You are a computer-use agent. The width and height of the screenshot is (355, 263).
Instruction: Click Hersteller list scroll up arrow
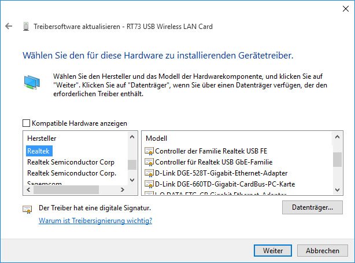[x=132, y=137]
